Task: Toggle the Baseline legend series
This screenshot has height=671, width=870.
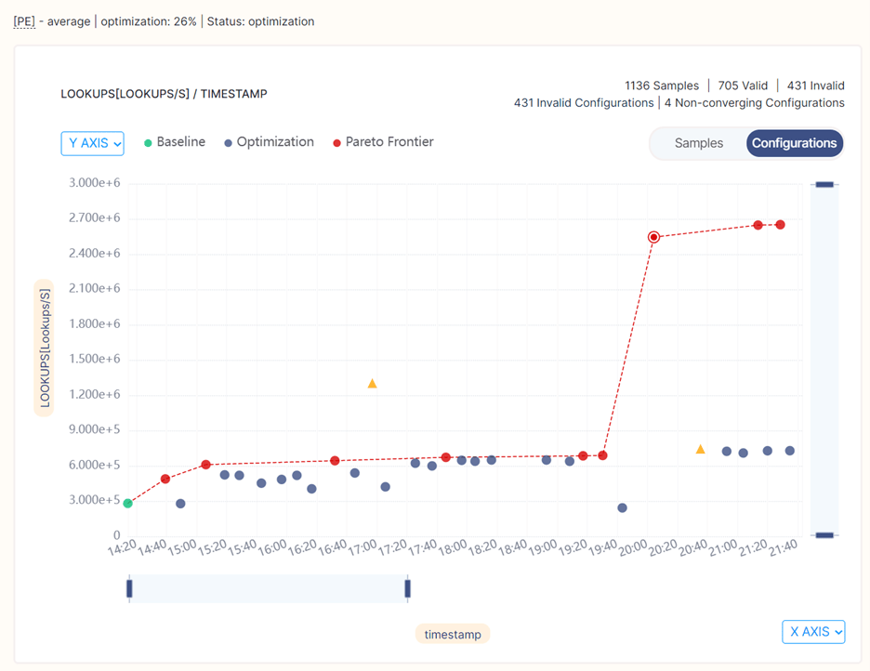Action: point(175,142)
